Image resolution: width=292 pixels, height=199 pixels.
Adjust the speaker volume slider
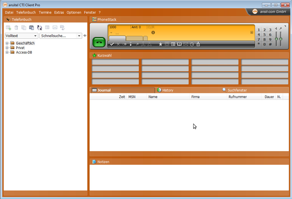click(276, 39)
